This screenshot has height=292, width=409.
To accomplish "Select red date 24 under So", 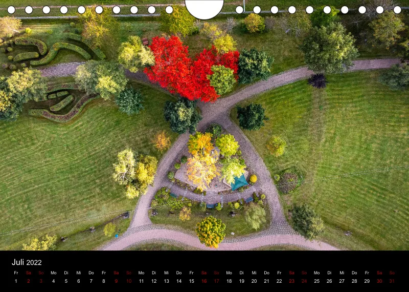I will [x=304, y=281].
